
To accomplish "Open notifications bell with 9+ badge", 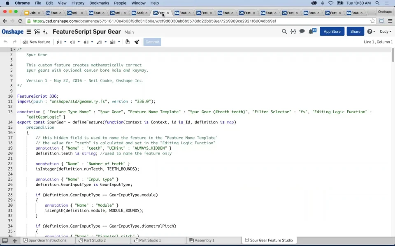I will tap(312, 32).
